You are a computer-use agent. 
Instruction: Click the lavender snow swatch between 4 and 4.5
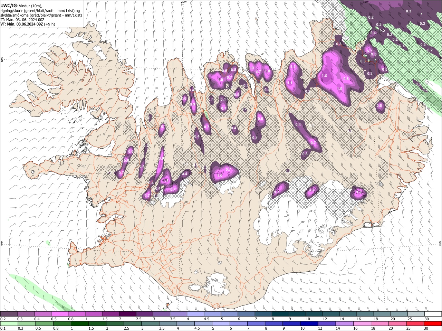[195, 314]
